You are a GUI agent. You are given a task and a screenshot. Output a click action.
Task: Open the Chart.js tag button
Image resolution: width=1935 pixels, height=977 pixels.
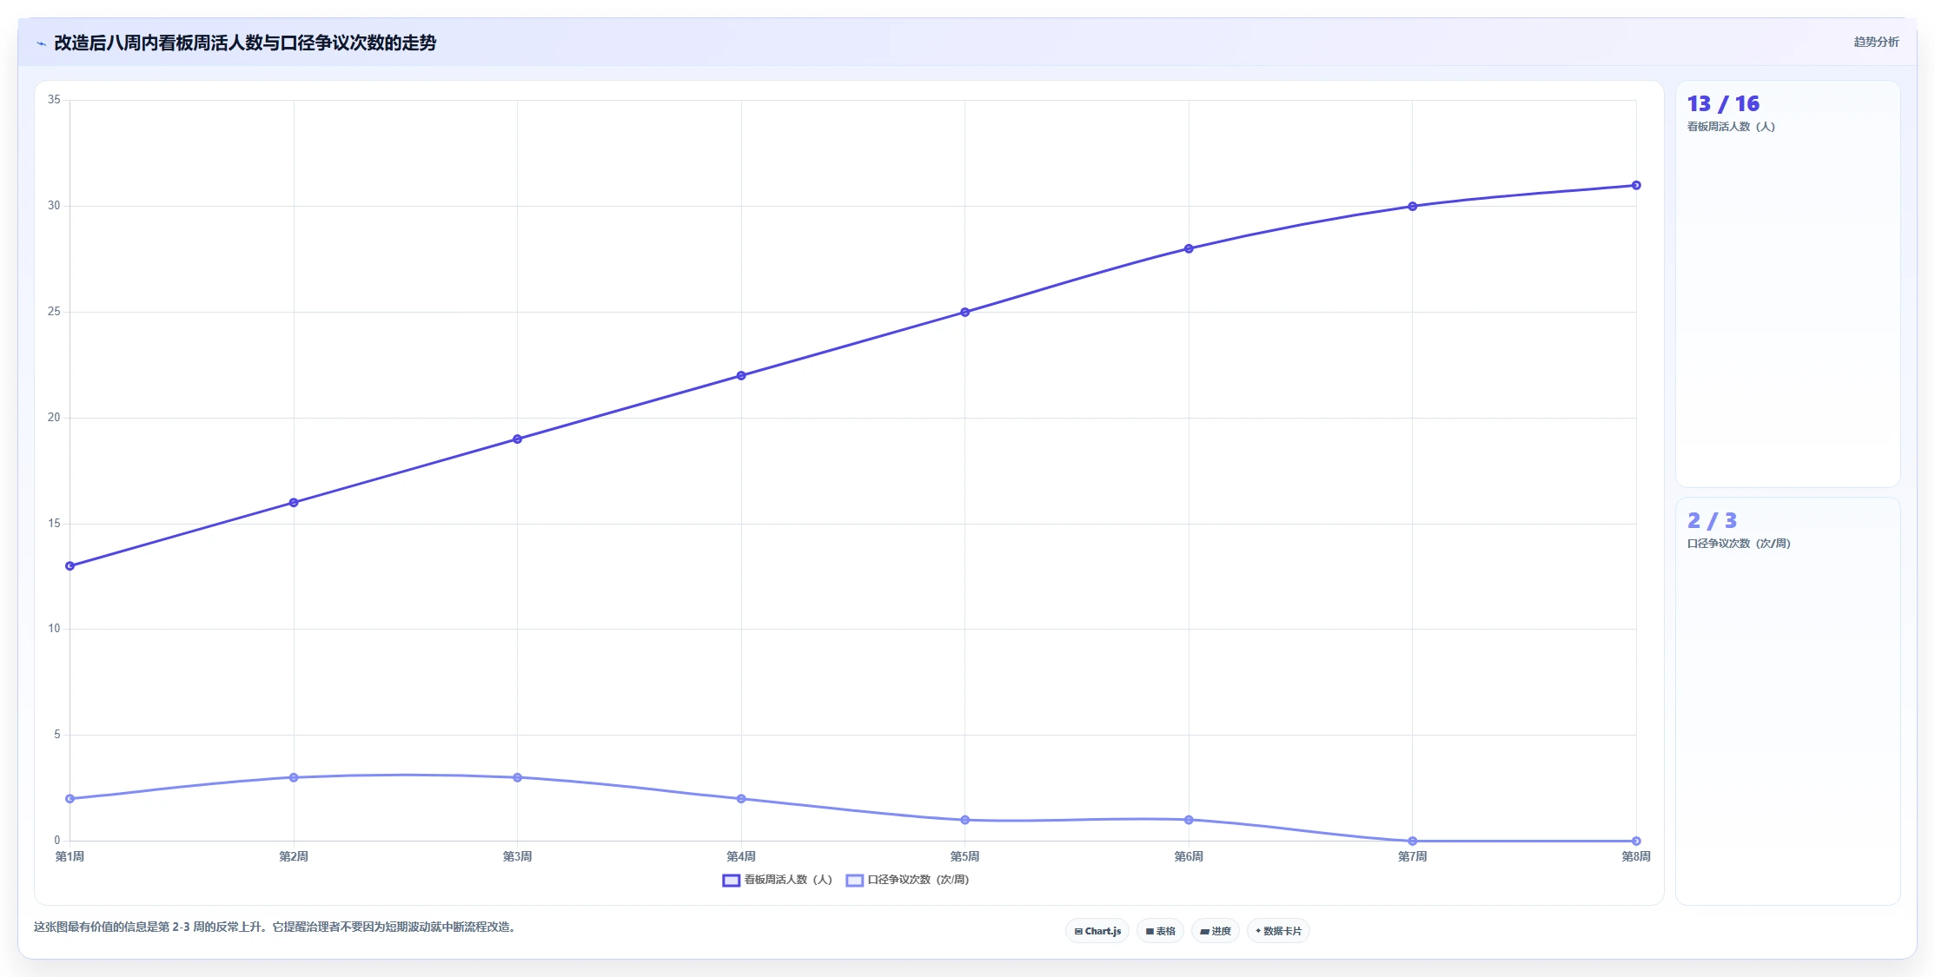[1097, 931]
